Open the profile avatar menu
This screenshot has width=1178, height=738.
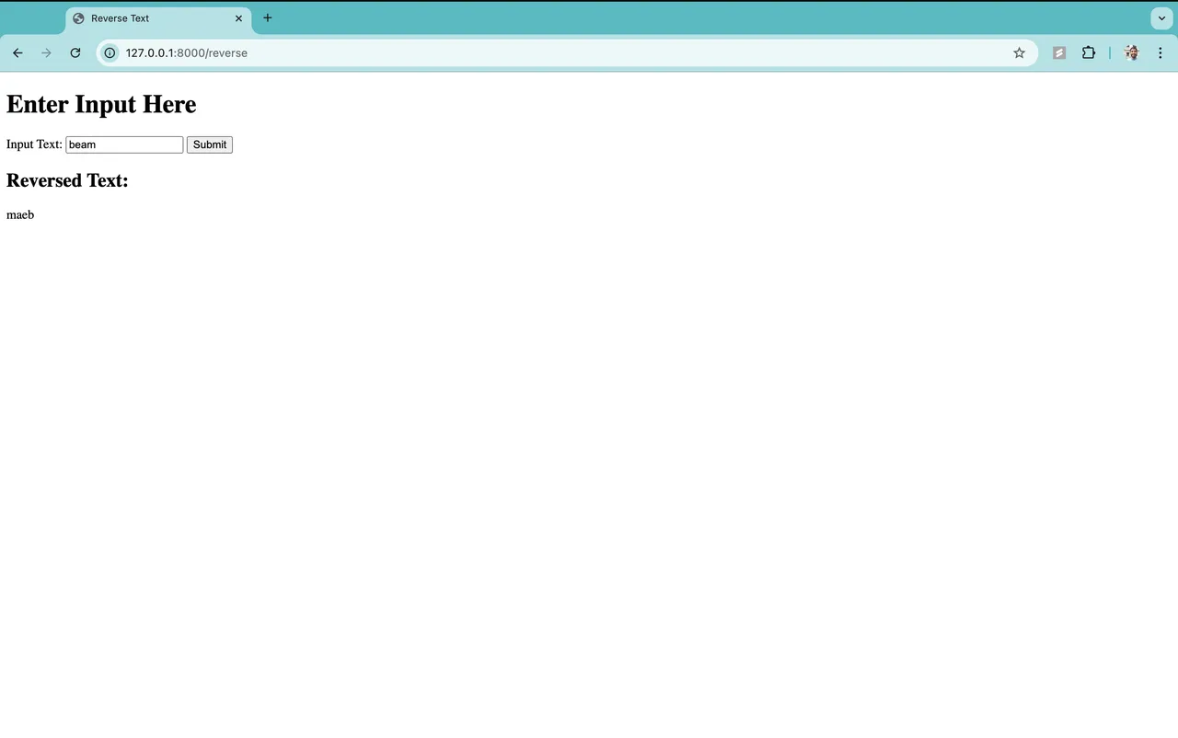coord(1132,53)
